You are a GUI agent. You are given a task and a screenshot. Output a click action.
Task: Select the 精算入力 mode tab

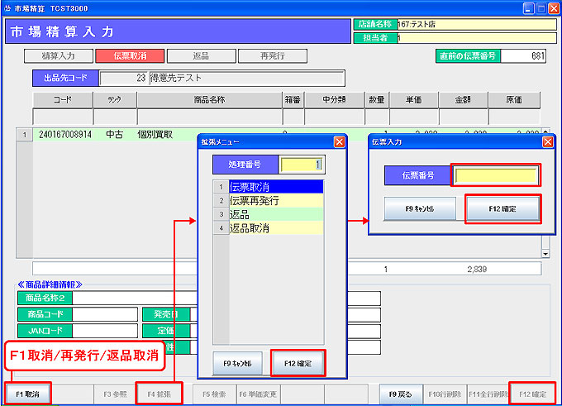[59, 56]
